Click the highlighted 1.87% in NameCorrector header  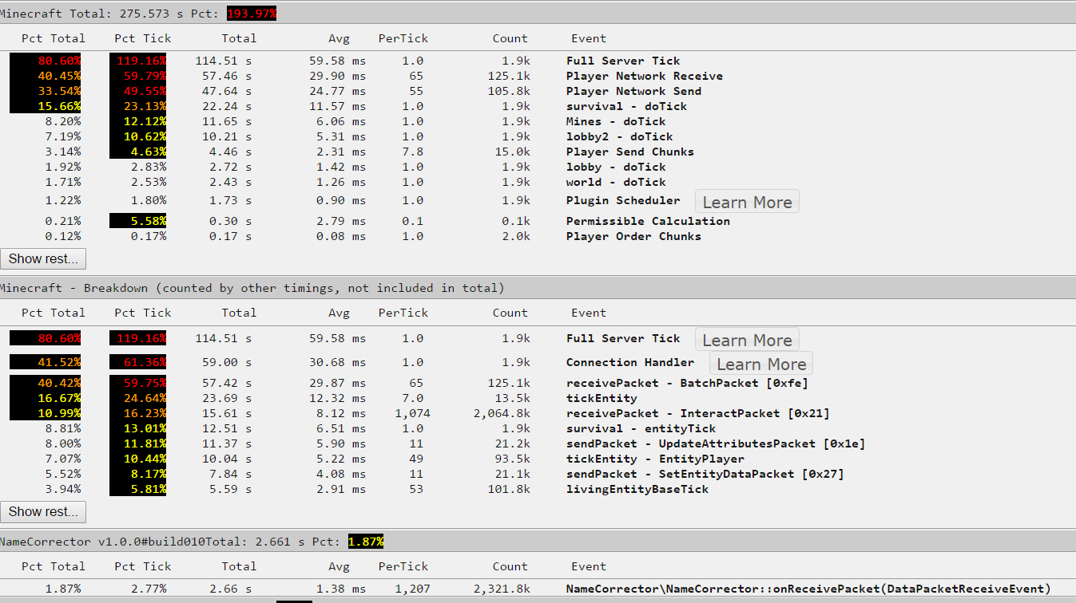click(x=366, y=542)
